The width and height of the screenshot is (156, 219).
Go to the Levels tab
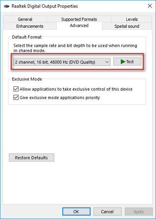pyautogui.click(x=132, y=19)
